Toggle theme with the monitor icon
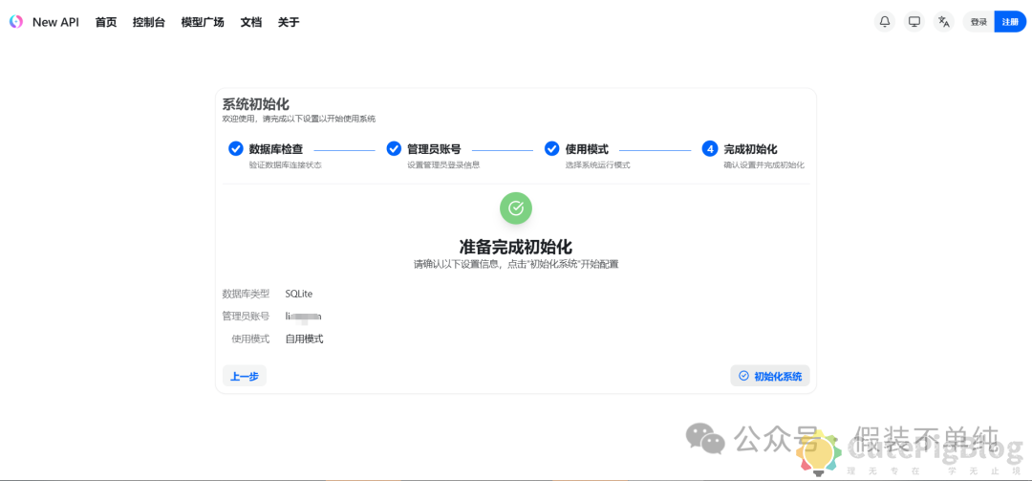1032x481 pixels. pyautogui.click(x=914, y=22)
